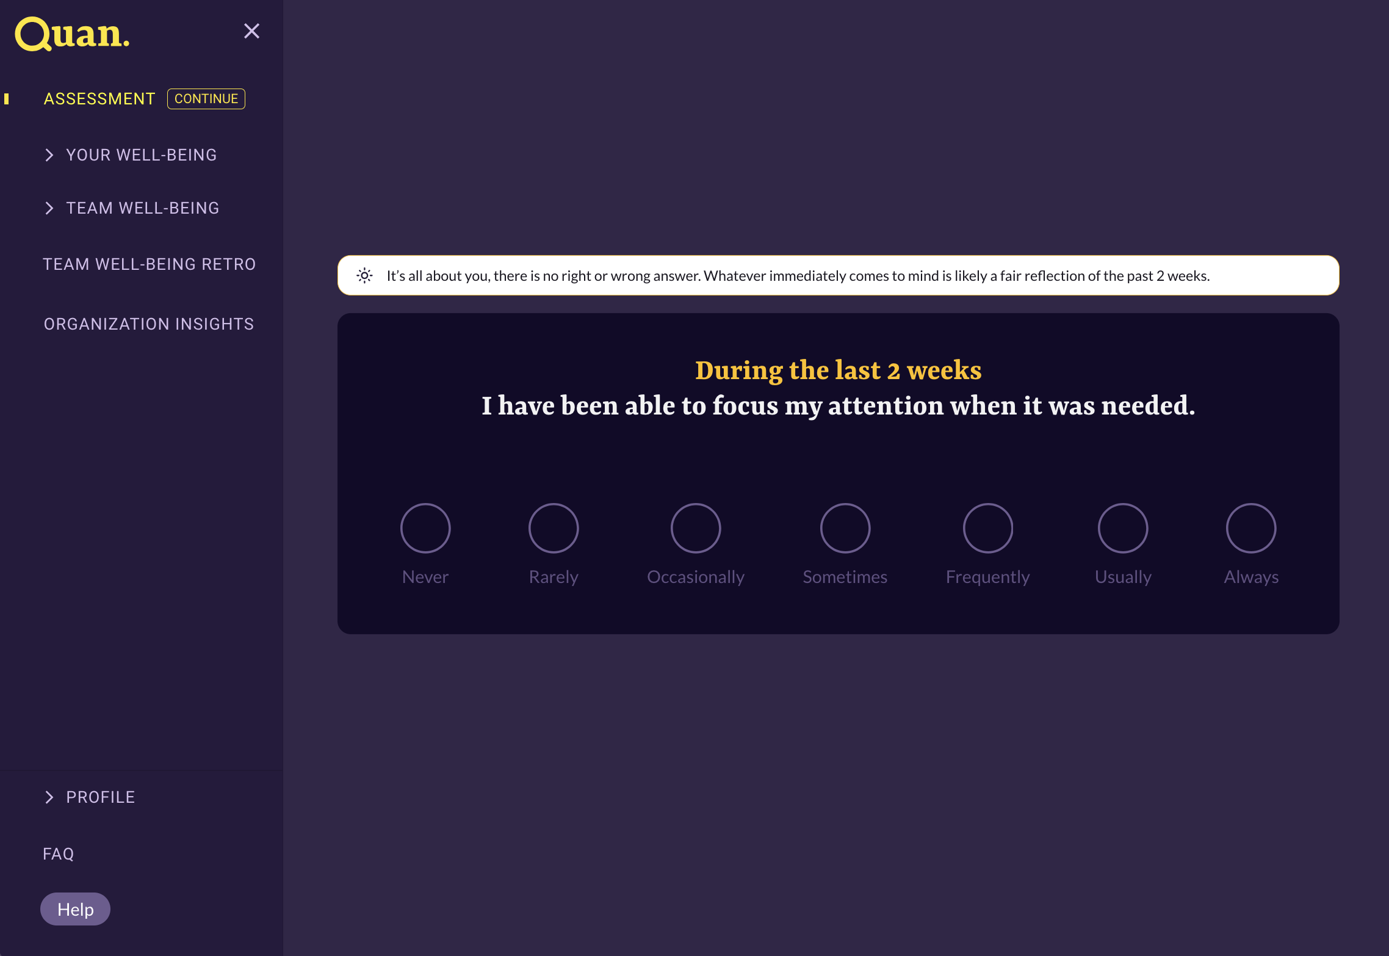Open the FAQ link
Image resolution: width=1389 pixels, height=956 pixels.
click(59, 854)
